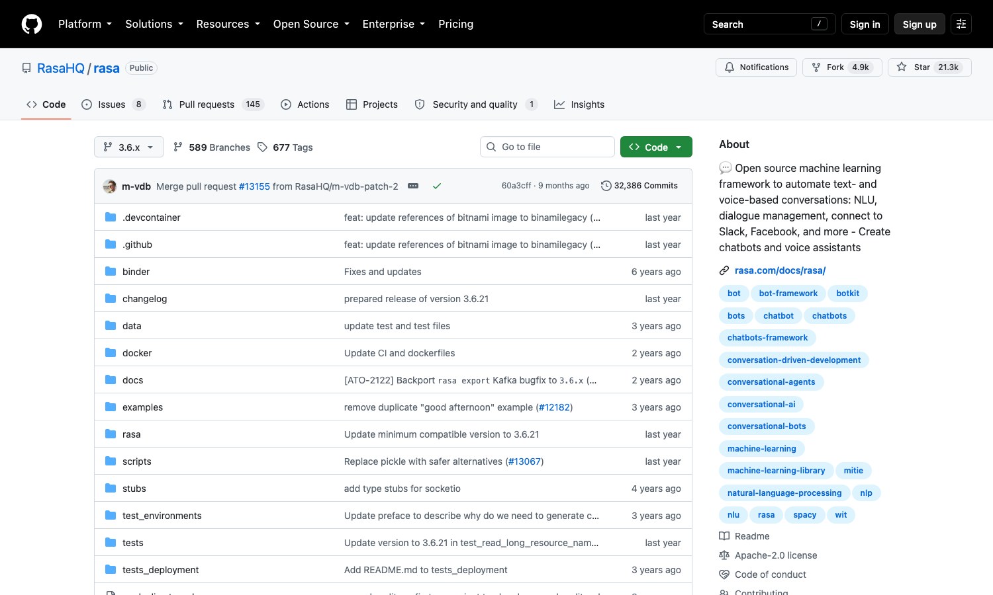Open pull request #13155 link

[x=254, y=186]
